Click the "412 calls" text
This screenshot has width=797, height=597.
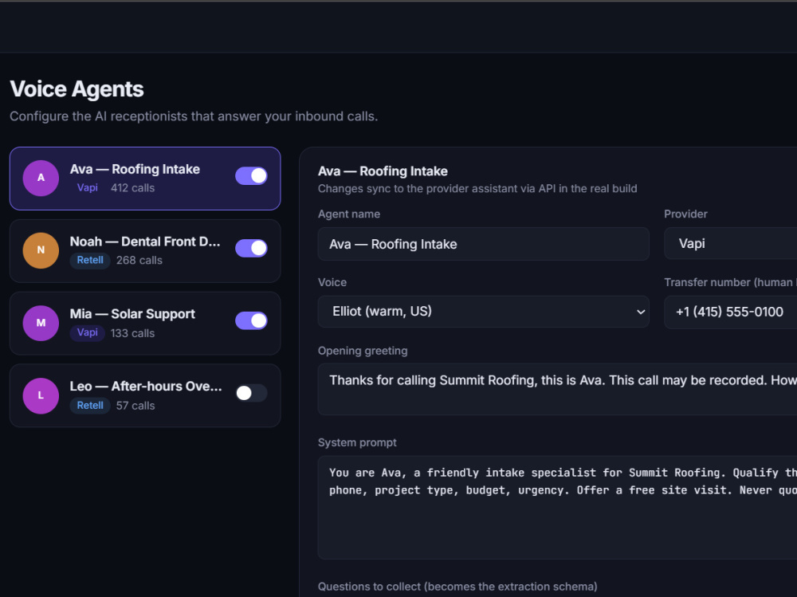132,187
